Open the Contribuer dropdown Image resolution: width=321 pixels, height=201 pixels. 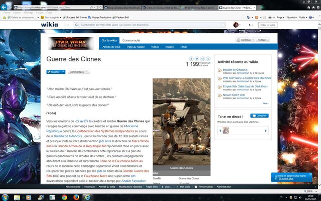click(x=245, y=40)
